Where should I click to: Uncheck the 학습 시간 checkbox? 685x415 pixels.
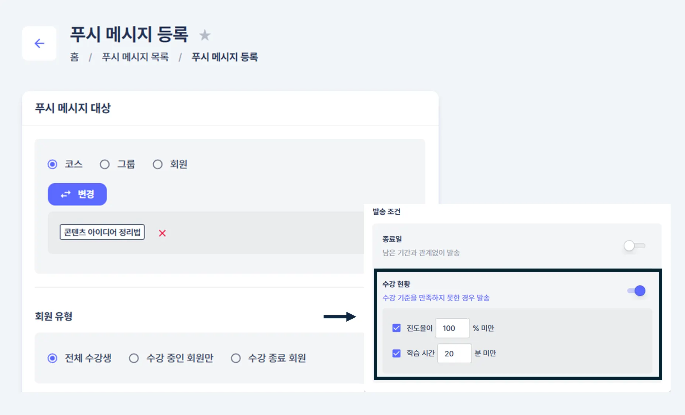click(x=396, y=353)
